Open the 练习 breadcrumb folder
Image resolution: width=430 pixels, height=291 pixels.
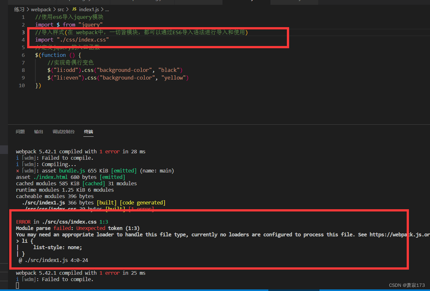[19, 10]
